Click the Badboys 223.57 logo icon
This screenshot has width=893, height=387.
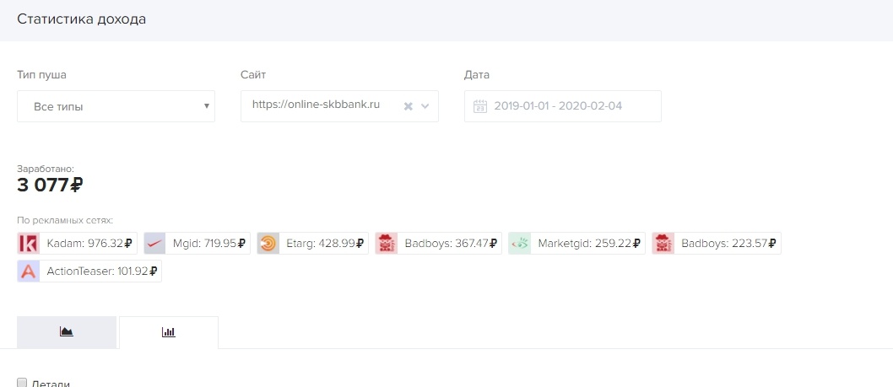coord(663,243)
